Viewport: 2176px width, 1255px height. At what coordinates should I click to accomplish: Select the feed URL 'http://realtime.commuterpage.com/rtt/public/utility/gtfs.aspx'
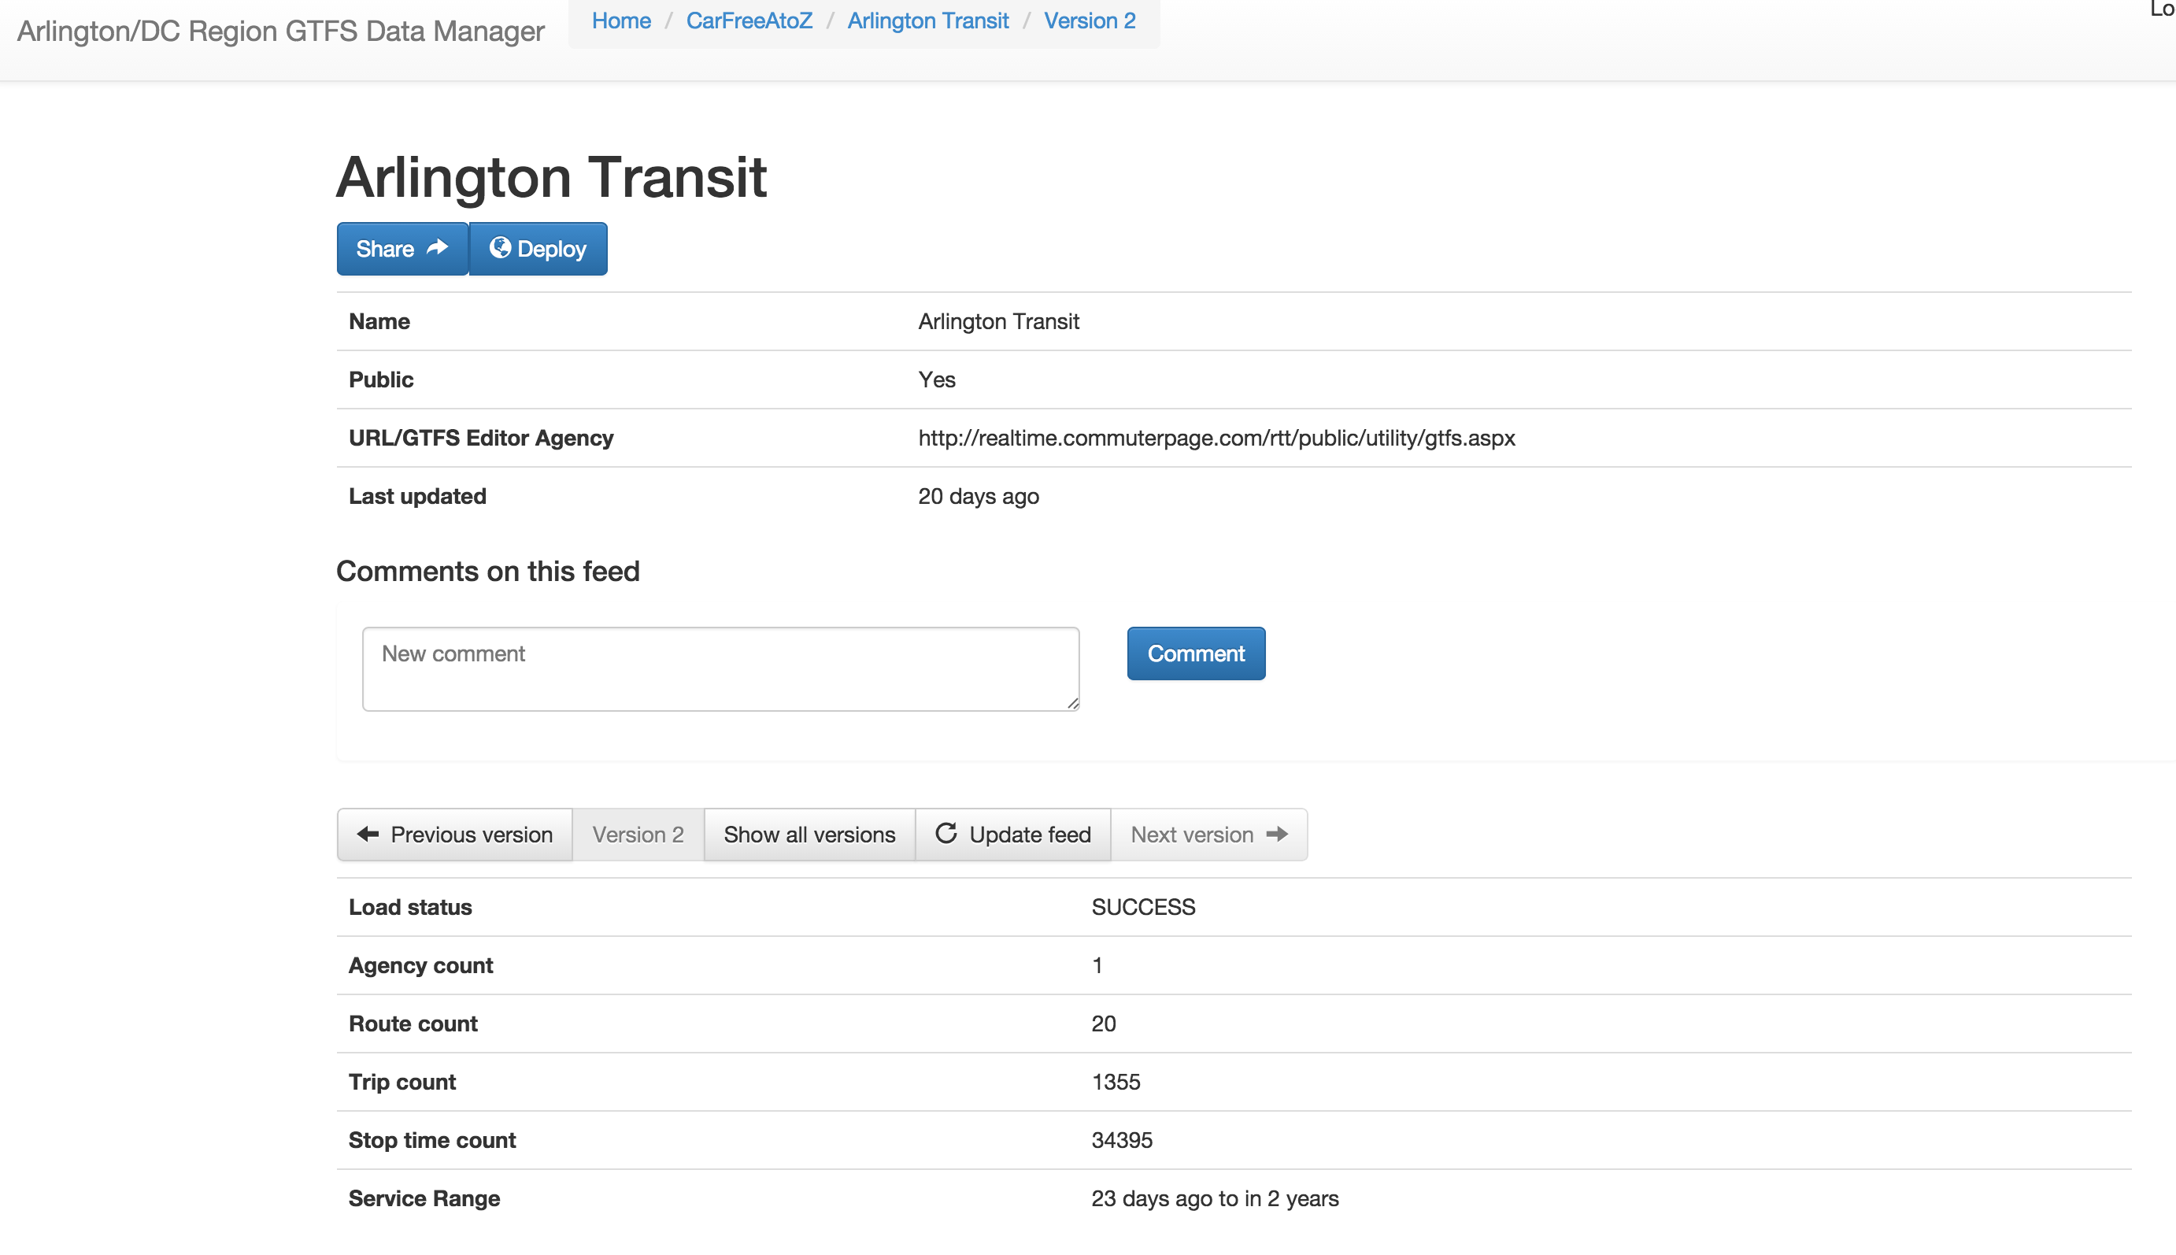tap(1216, 438)
